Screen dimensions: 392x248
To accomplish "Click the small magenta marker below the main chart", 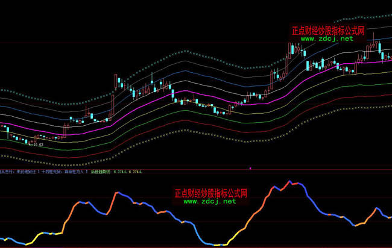I will tap(250, 167).
